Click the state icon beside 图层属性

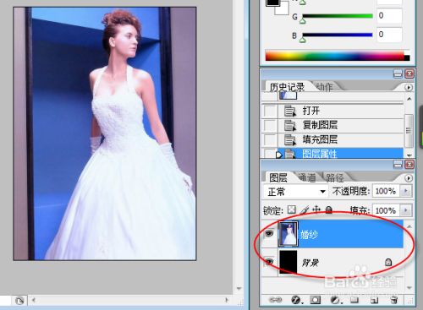pyautogui.click(x=289, y=154)
